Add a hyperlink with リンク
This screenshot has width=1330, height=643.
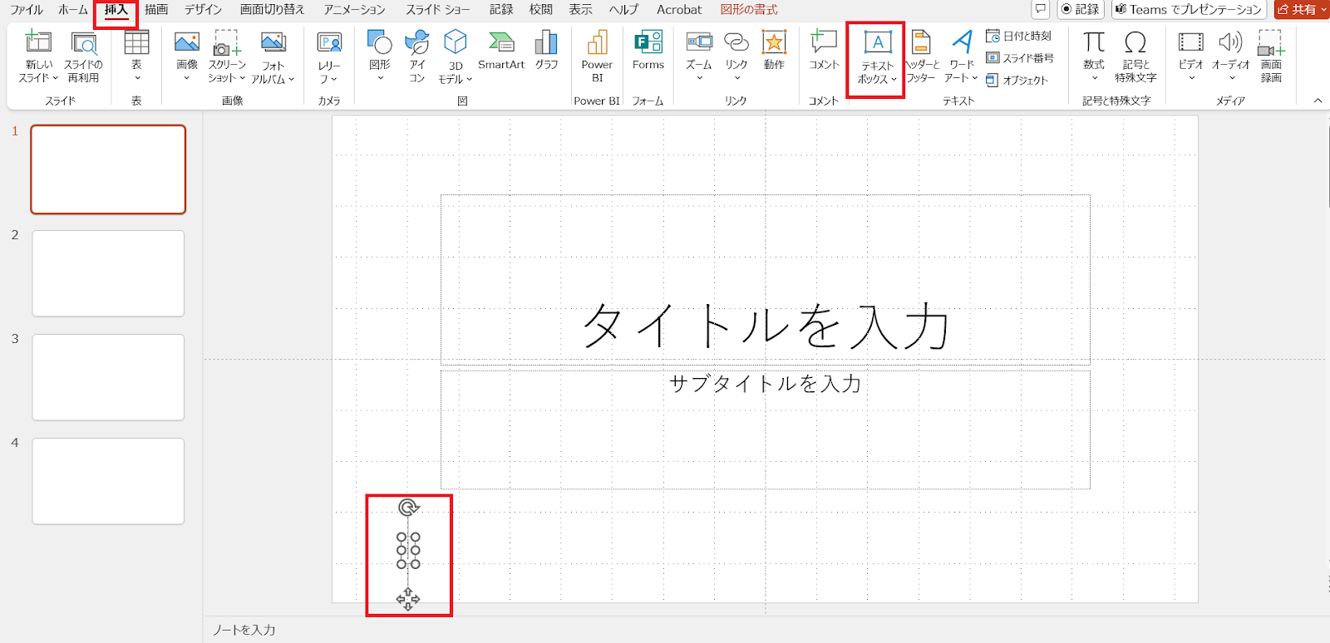click(x=736, y=56)
